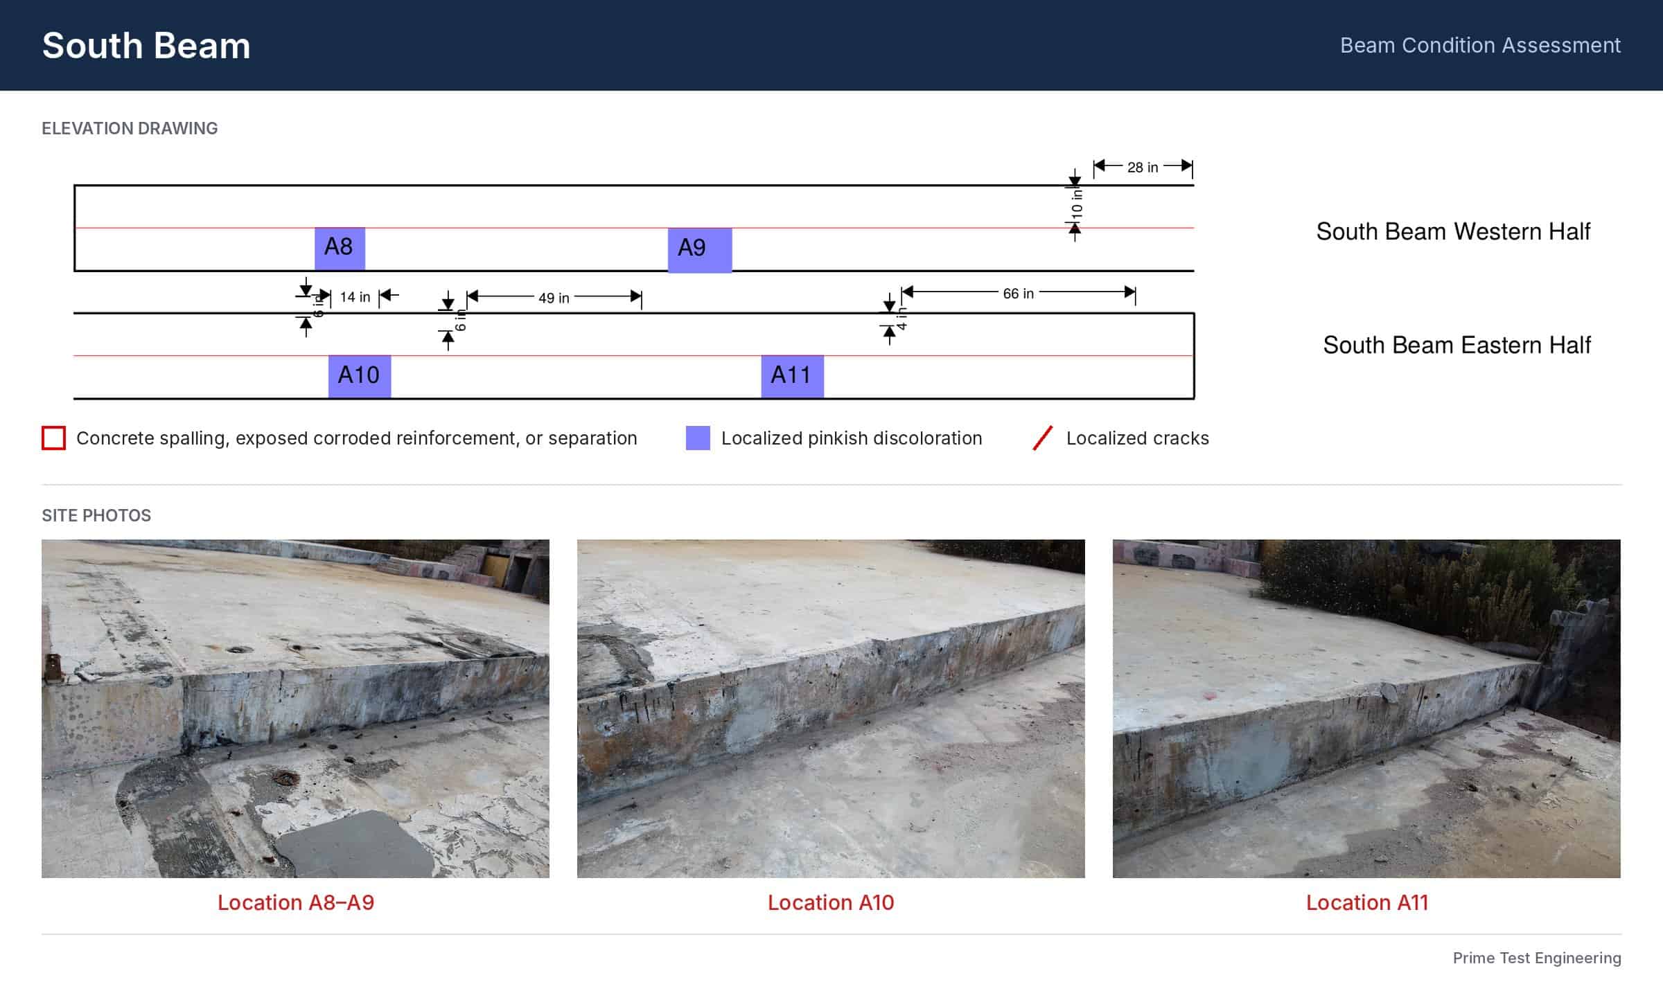
Task: Select the ELEVATION DRAWING section heading
Action: click(130, 128)
